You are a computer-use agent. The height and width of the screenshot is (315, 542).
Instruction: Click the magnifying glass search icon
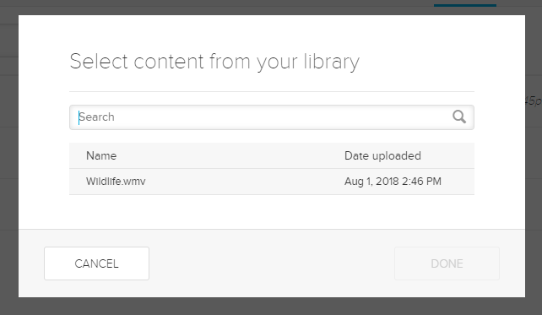tap(459, 117)
